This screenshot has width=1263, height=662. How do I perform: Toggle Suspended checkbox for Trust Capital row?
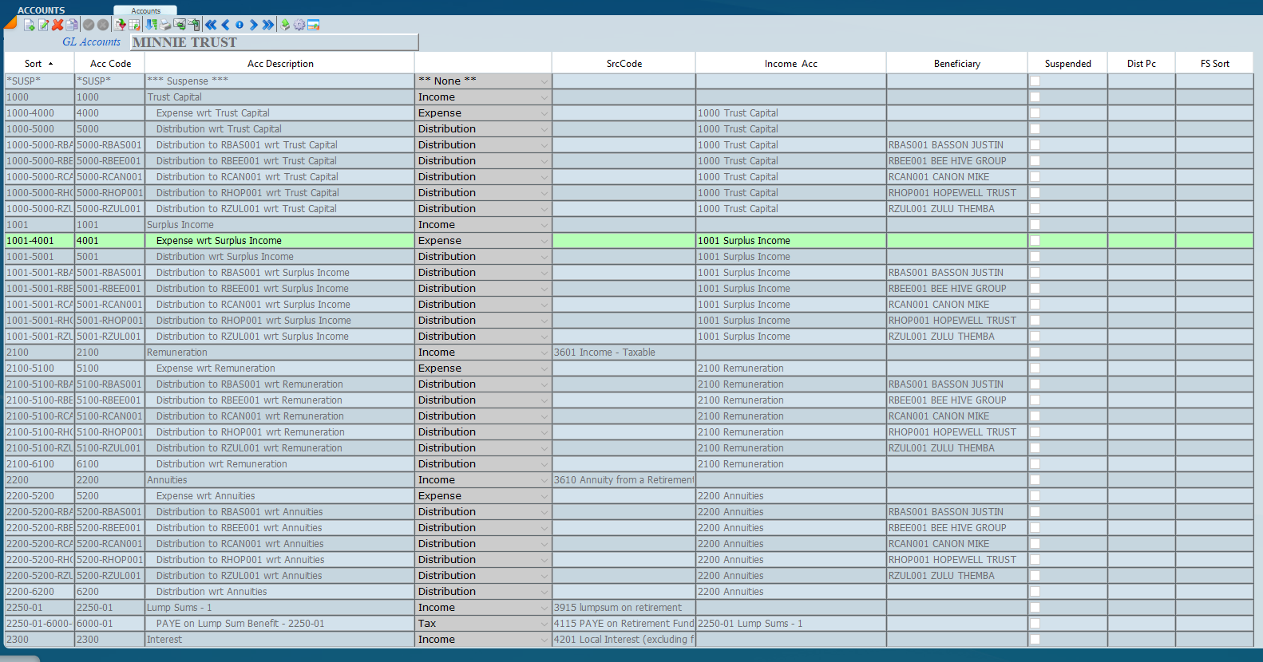coord(1035,97)
